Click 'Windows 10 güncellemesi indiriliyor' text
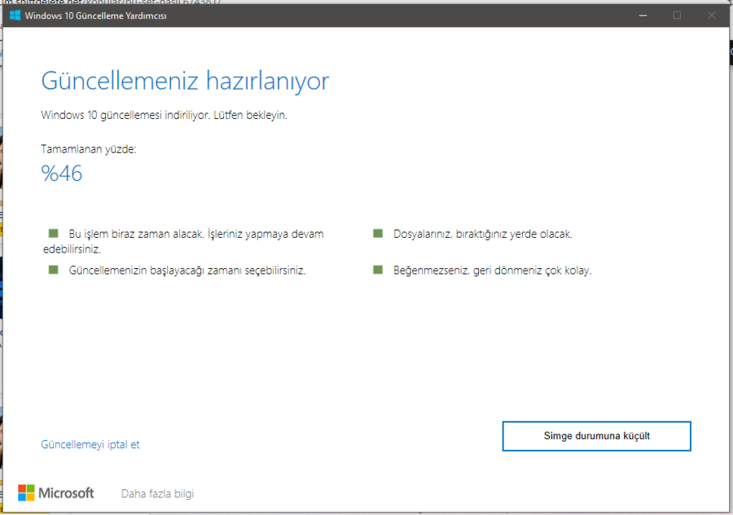Image resolution: width=733 pixels, height=515 pixels. [x=125, y=115]
